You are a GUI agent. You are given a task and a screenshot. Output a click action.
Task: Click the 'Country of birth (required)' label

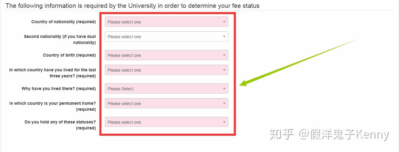point(69,55)
